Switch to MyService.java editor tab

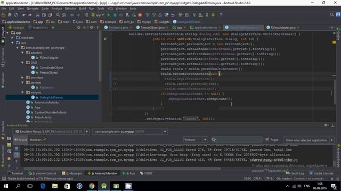click(x=118, y=28)
